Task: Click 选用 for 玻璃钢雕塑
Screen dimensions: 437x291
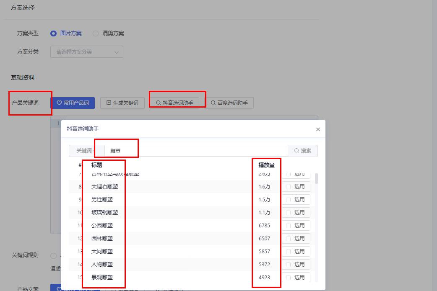Action: tap(299, 212)
